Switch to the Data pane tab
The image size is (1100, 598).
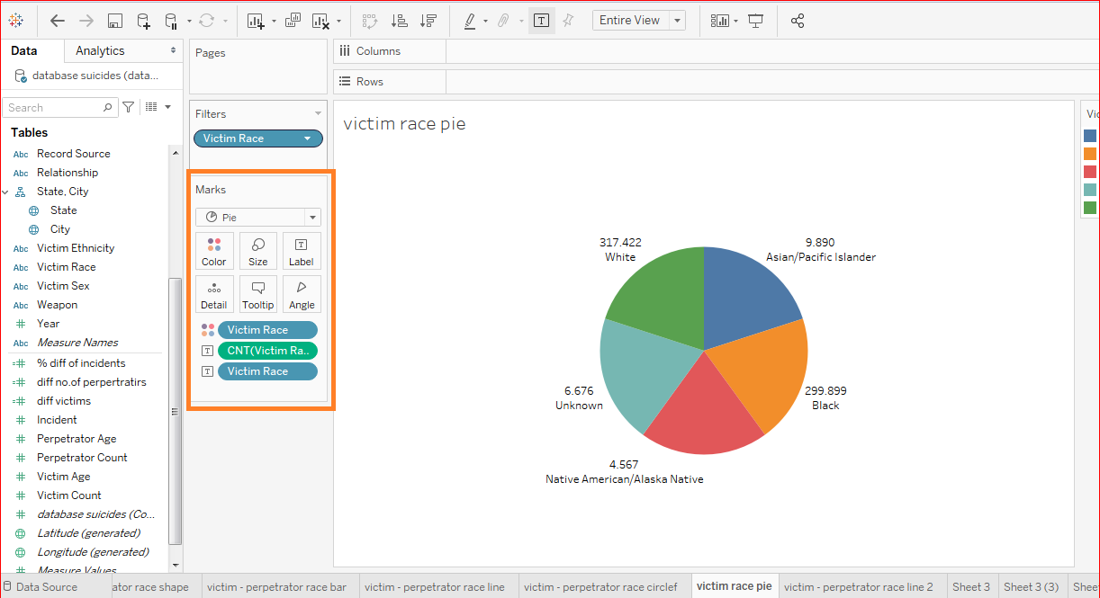point(24,51)
